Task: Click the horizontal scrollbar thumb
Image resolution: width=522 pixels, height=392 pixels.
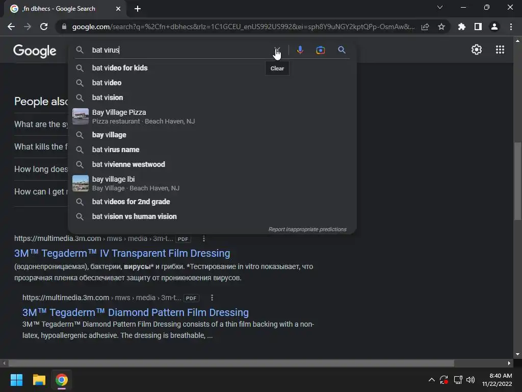Action: (x=231, y=363)
